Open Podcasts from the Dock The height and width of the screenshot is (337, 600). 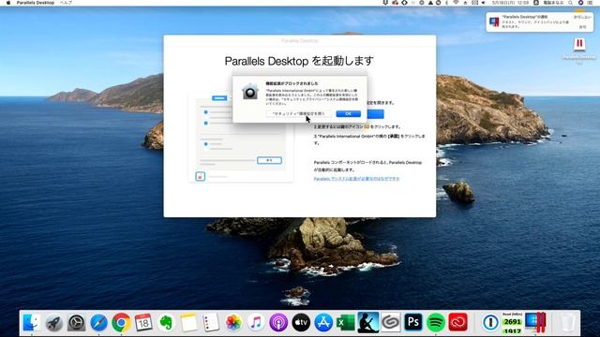click(278, 323)
